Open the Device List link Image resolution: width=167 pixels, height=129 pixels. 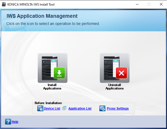[52, 109]
